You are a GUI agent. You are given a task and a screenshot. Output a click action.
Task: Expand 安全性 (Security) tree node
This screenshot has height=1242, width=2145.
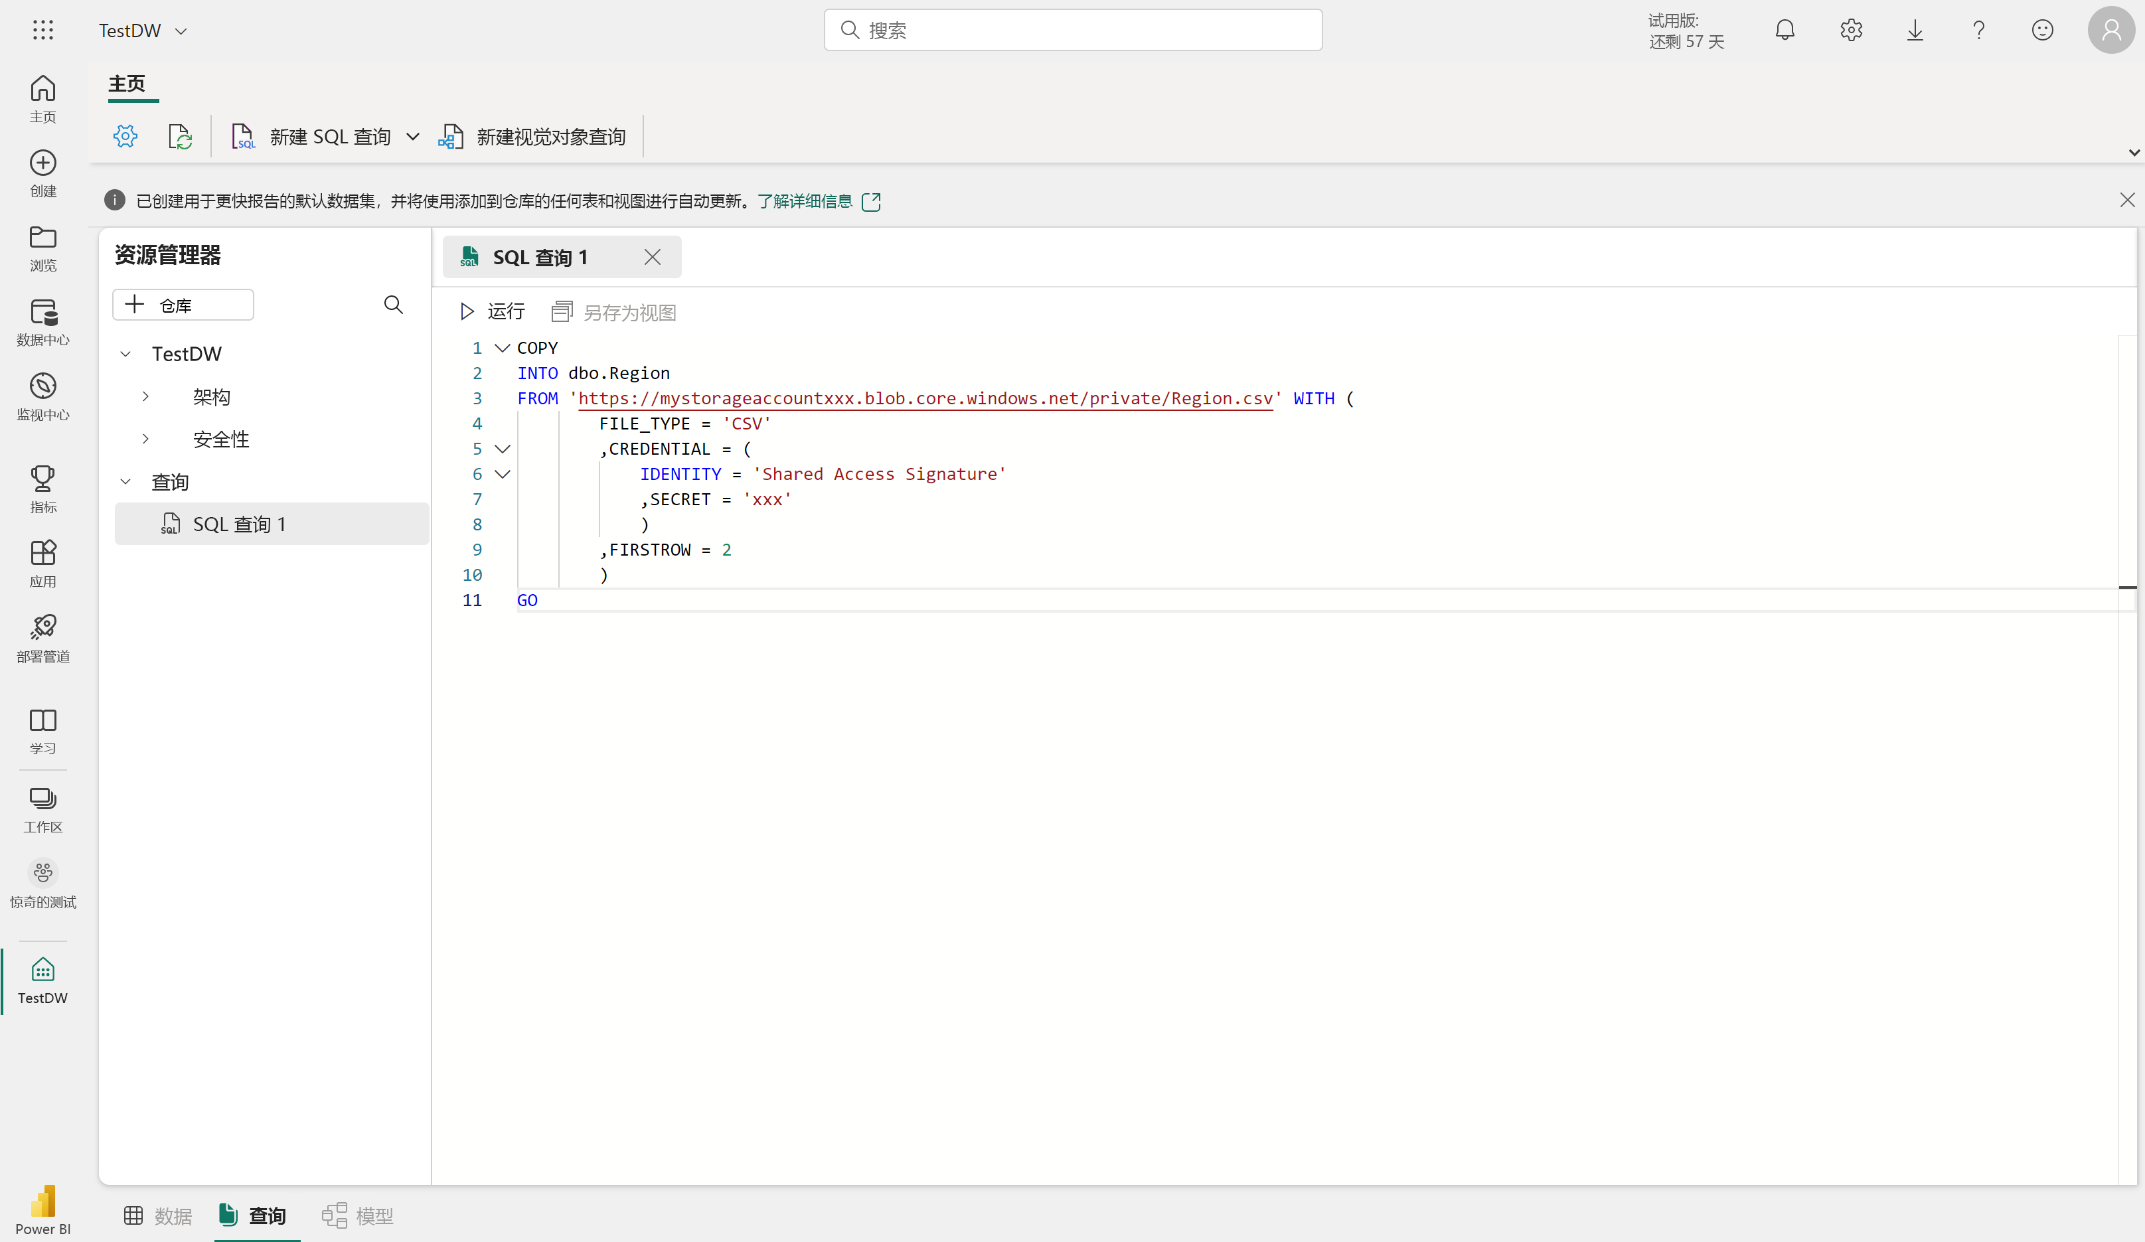[143, 439]
